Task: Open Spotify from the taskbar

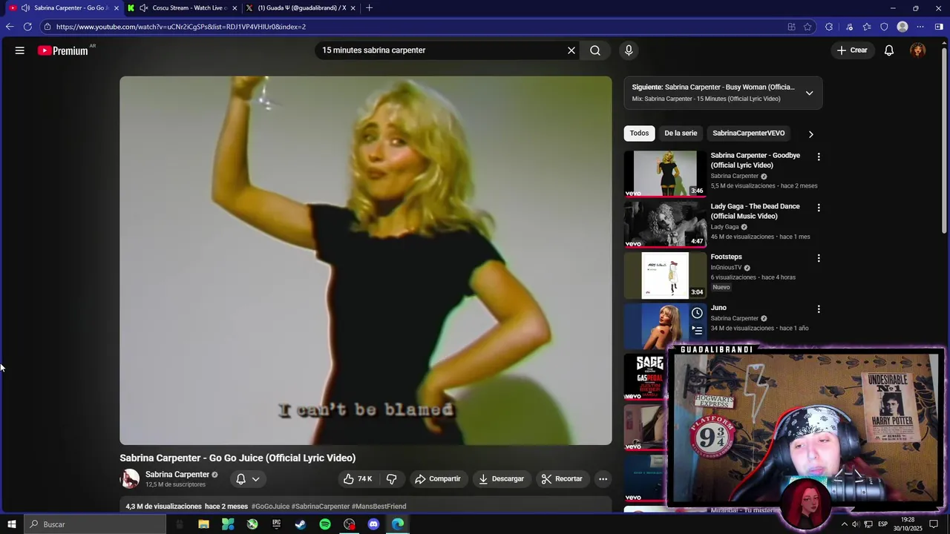Action: (325, 524)
